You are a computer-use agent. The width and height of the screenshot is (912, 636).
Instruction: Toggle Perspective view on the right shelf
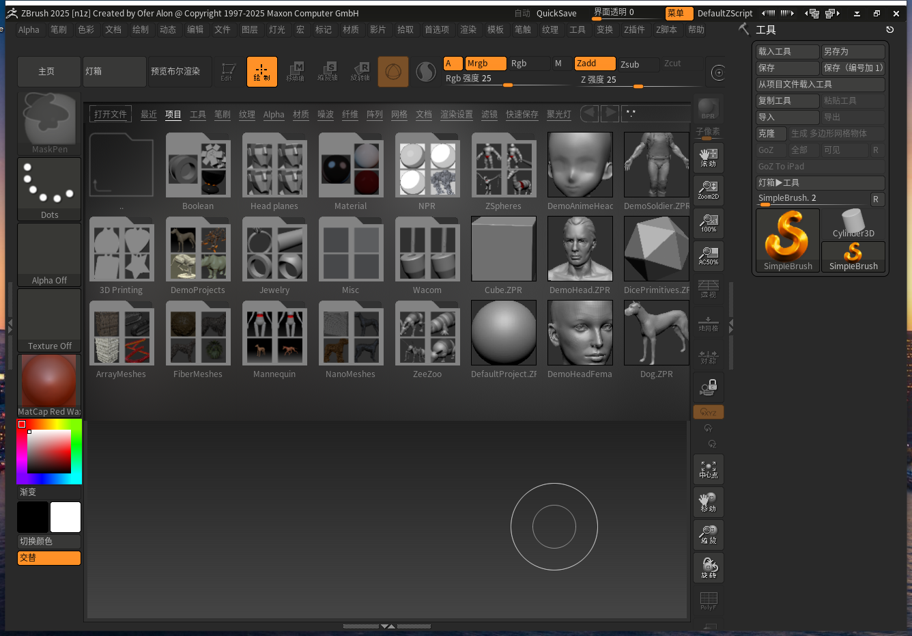tap(708, 290)
